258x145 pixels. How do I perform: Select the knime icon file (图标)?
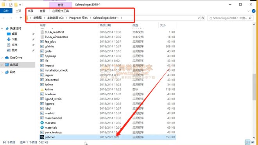tap(42, 89)
